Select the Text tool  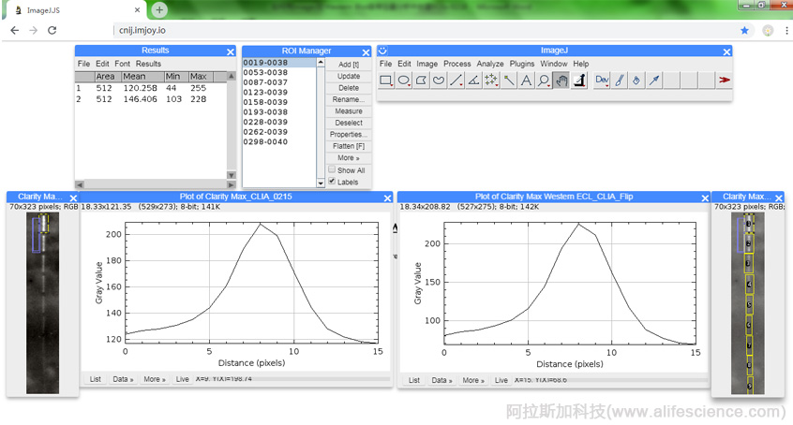(527, 81)
